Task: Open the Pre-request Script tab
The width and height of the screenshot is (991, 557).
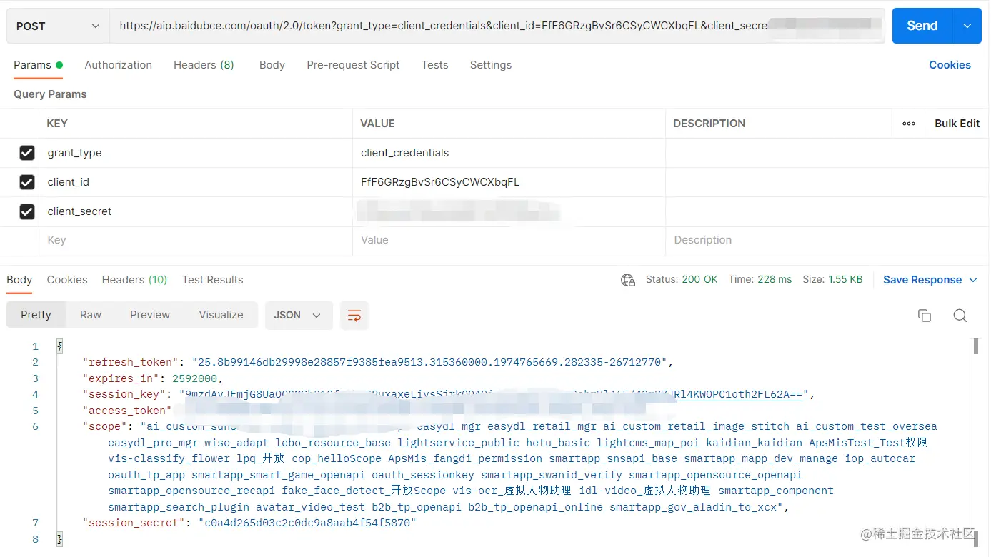Action: point(353,65)
